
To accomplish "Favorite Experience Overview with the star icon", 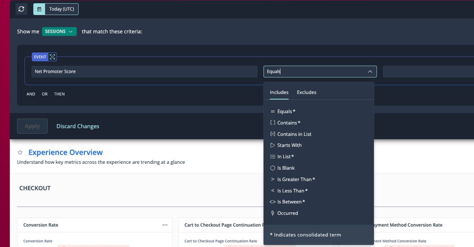I will (20, 152).
